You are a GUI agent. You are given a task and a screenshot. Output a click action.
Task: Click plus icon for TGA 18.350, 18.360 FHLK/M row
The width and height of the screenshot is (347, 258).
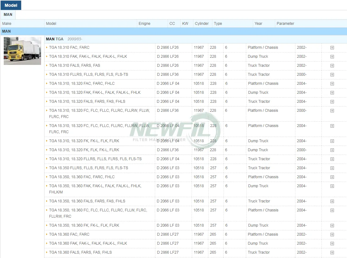pos(332,186)
